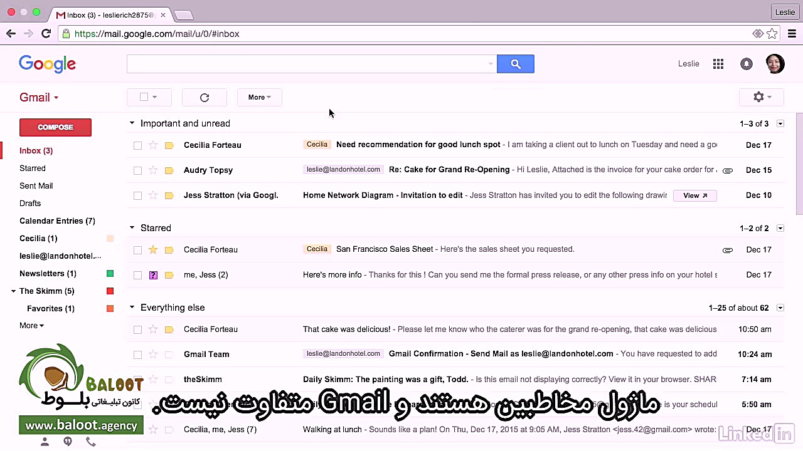
Task: Bookmark this page with the star icon
Action: point(772,34)
